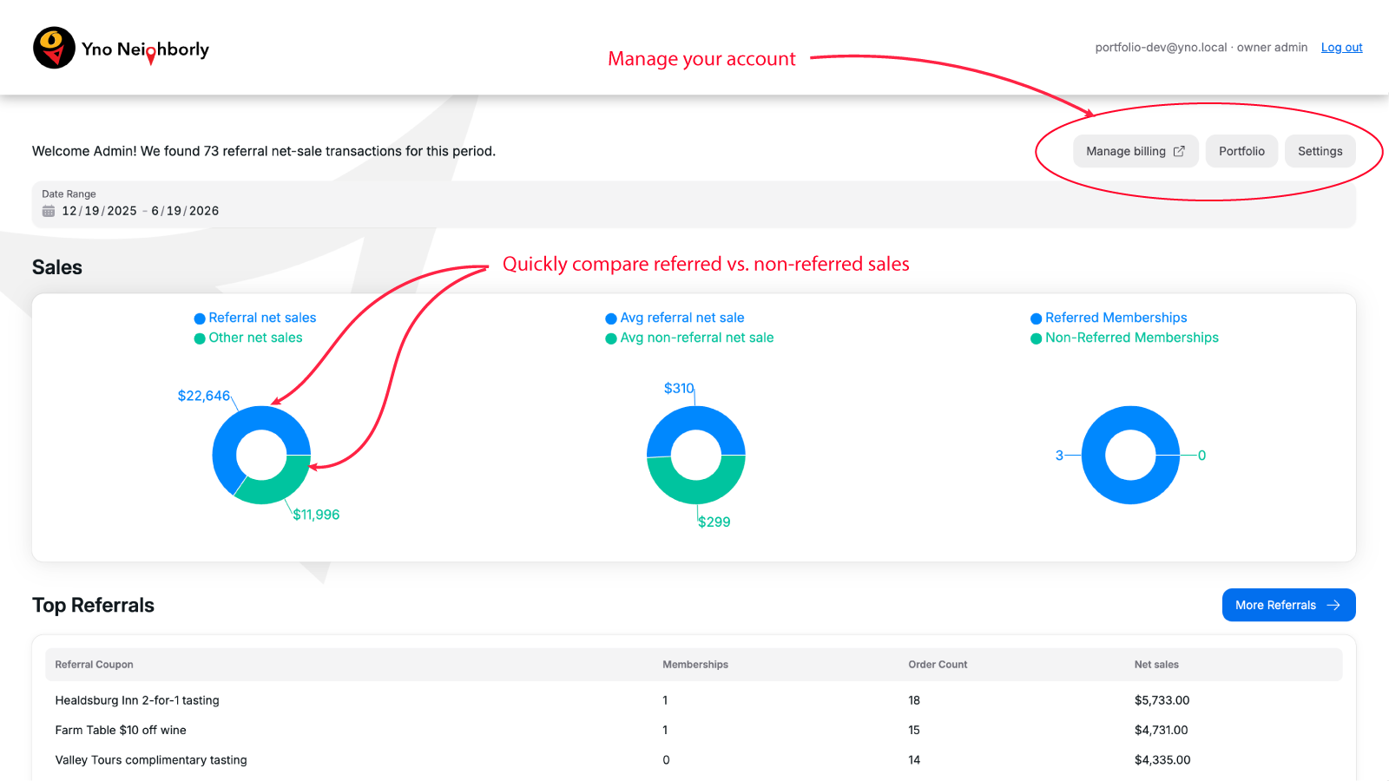The image size is (1389, 781).
Task: Click the Net sales column header
Action: click(1156, 665)
